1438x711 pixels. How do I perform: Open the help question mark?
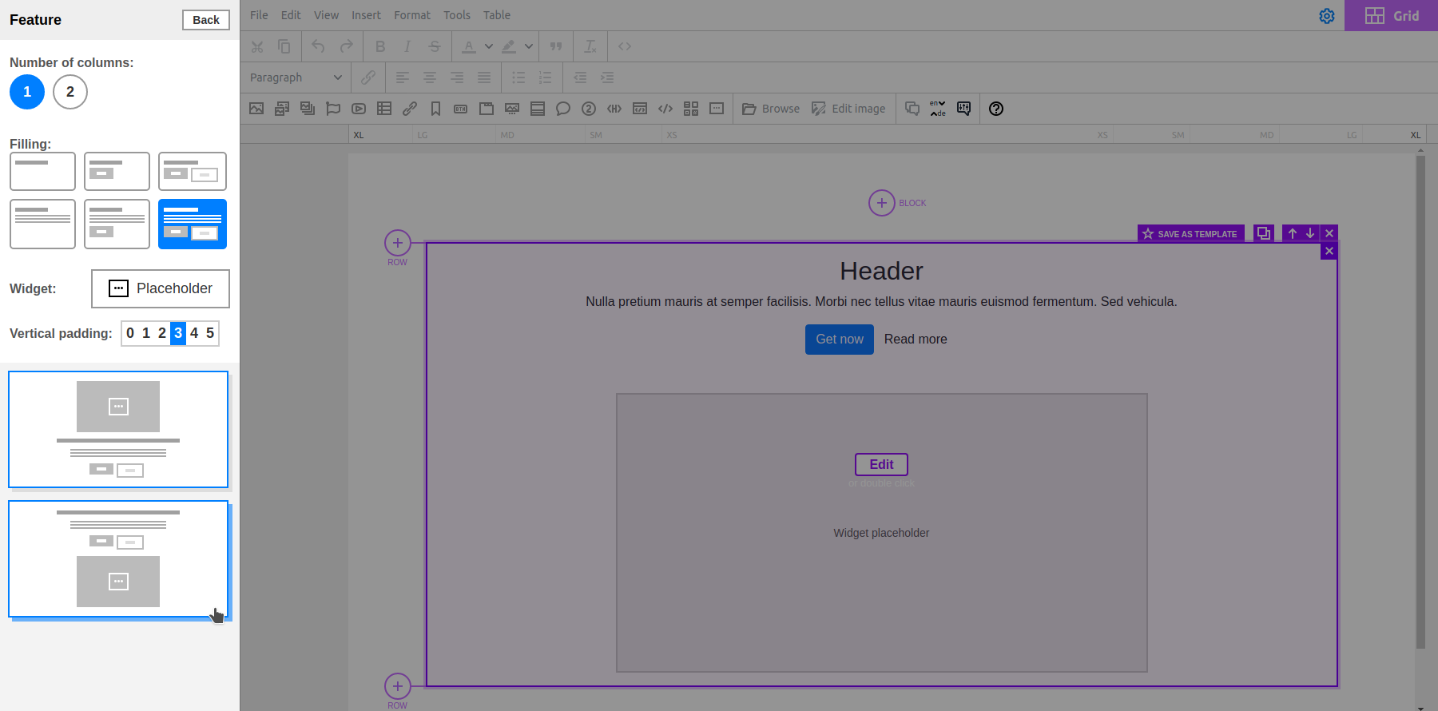click(996, 109)
